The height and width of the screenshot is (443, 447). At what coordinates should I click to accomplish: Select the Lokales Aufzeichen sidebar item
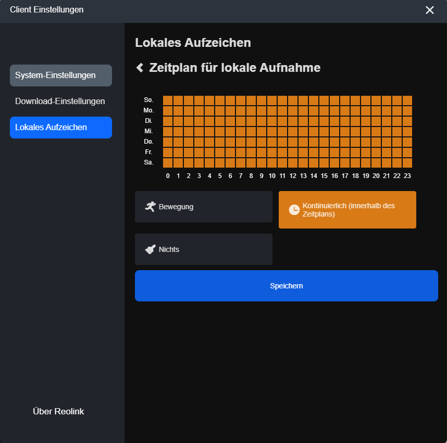tap(61, 128)
